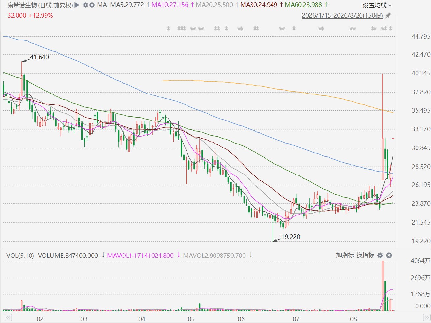Remove the MA indicator with its X icon

[x=92, y=5]
